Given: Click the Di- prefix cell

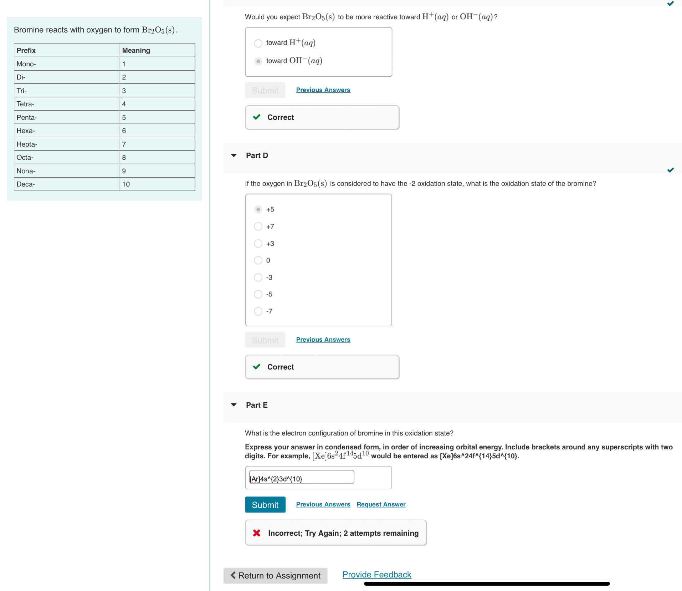Looking at the screenshot, I should pos(67,77).
